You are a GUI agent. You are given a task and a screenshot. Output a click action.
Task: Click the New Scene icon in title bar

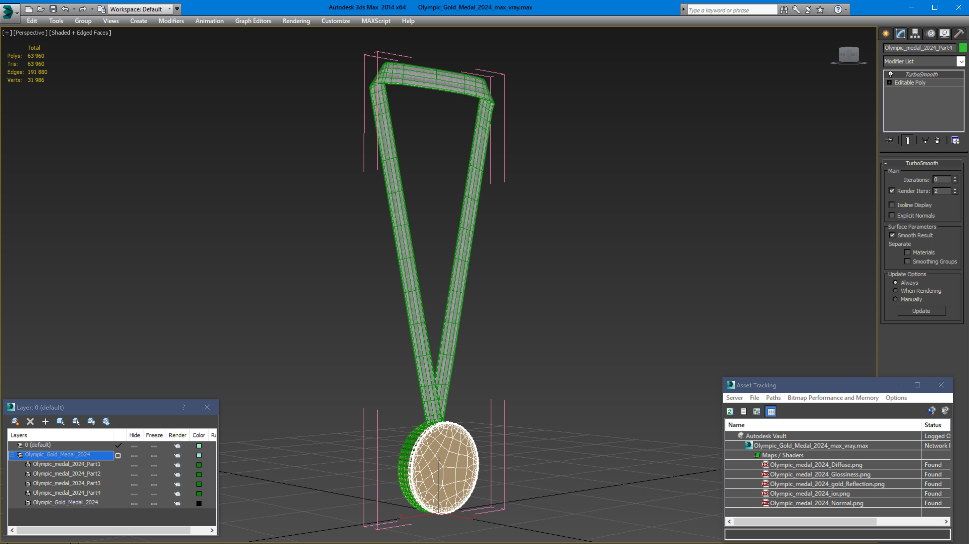(x=29, y=9)
